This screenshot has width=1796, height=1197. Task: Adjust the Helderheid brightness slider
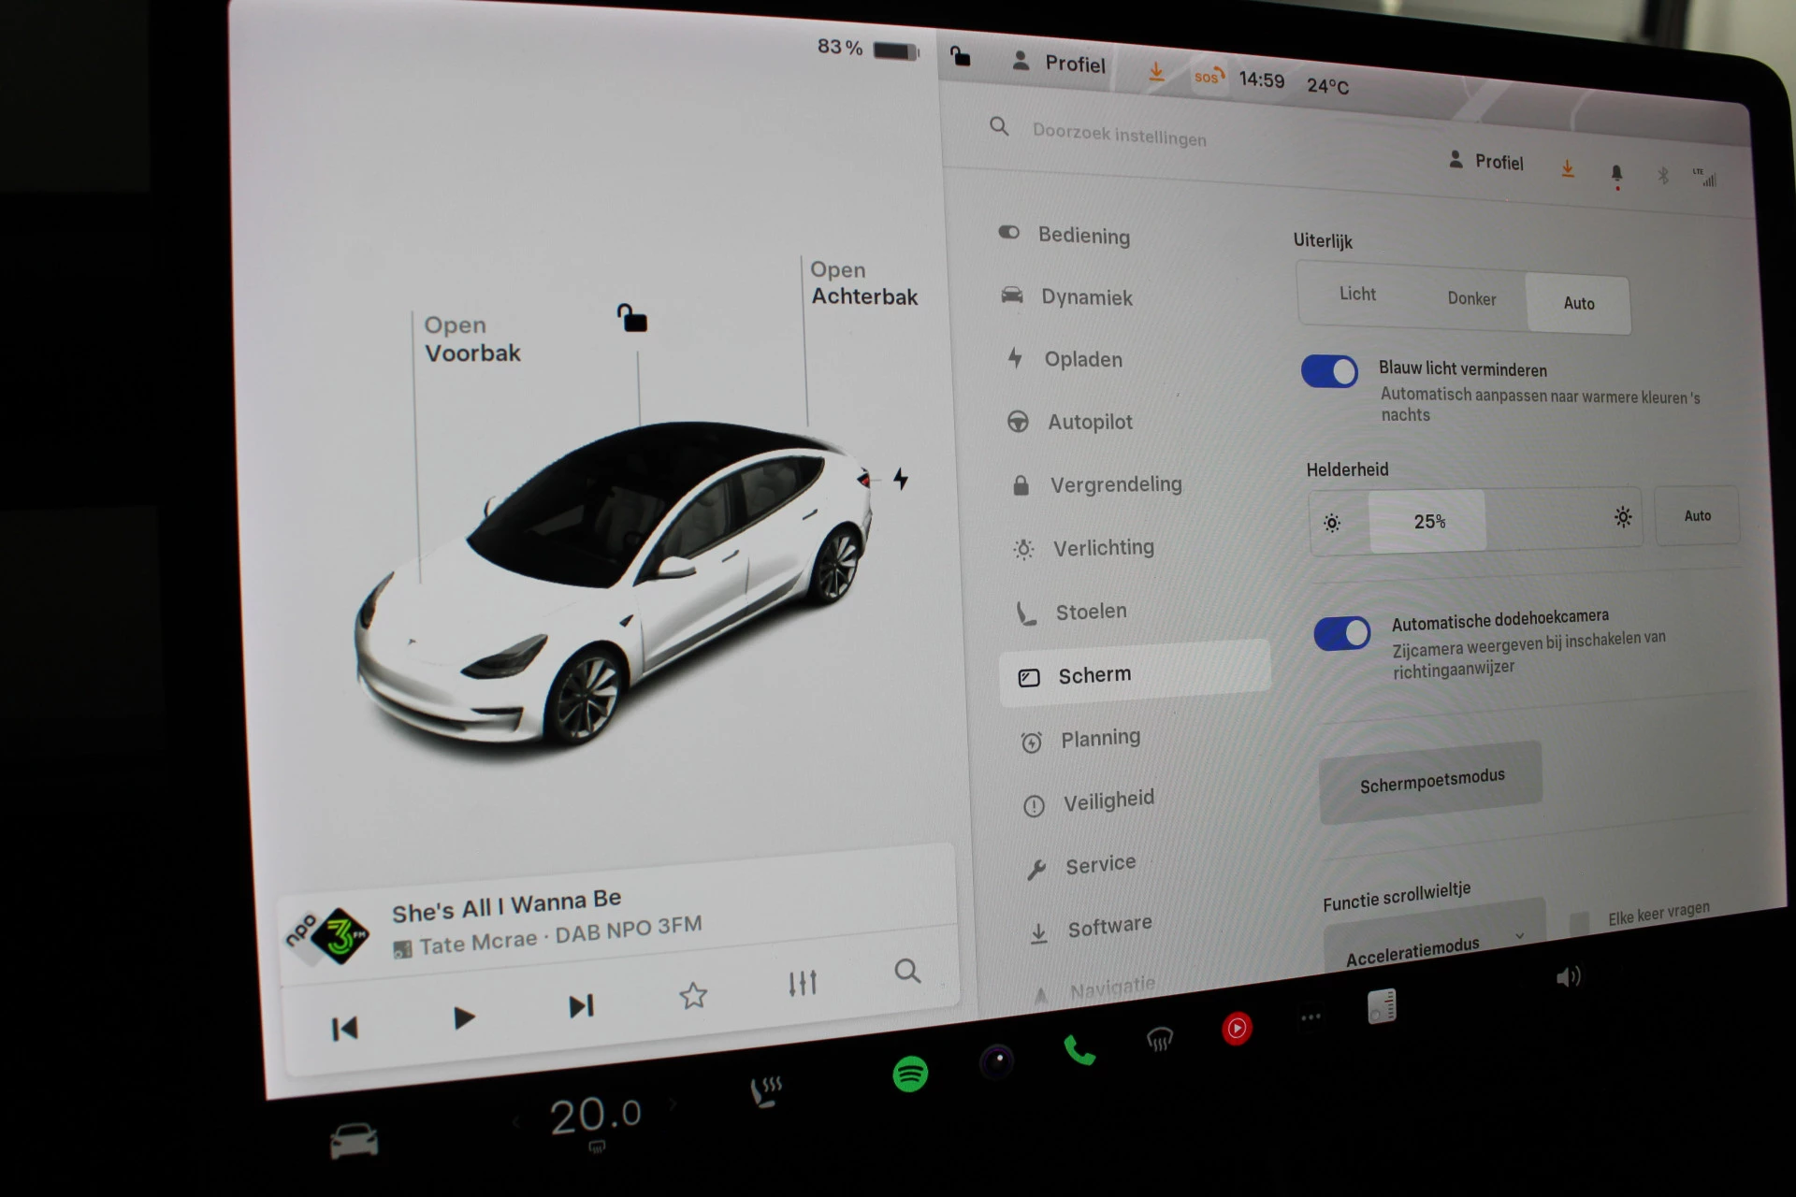1428,521
